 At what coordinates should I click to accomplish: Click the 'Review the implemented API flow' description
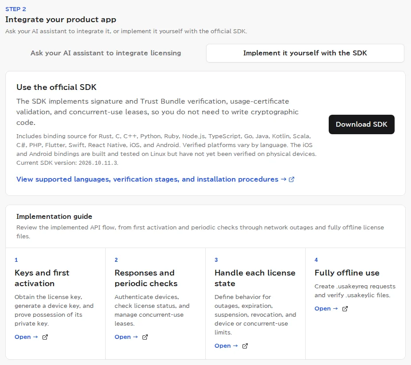200,232
